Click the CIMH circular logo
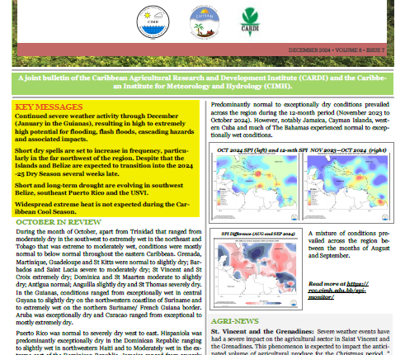 153,21
